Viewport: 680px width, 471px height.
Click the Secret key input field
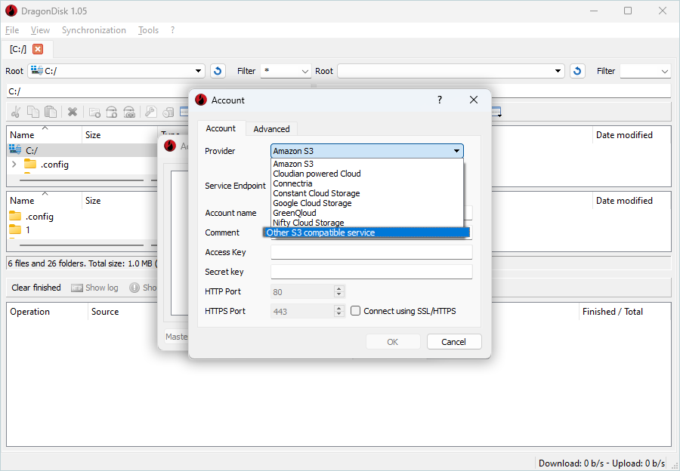coord(371,272)
